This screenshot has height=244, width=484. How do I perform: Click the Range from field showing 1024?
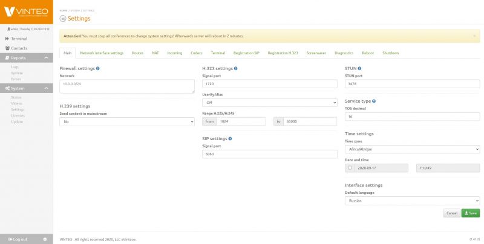241,121
